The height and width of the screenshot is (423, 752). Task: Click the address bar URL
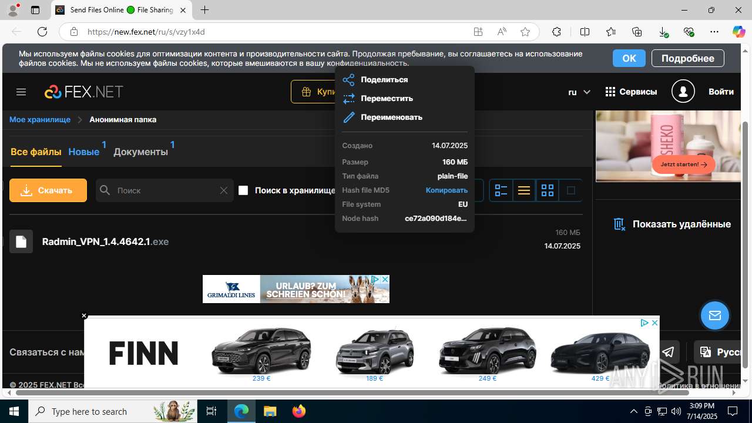pyautogui.click(x=146, y=32)
